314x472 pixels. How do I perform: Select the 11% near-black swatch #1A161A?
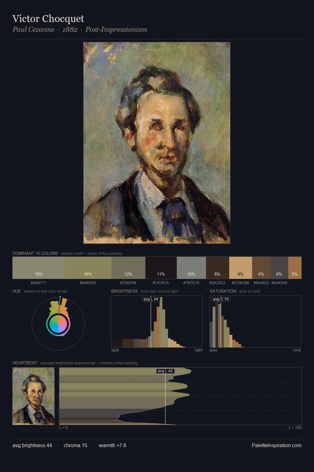[161, 268]
